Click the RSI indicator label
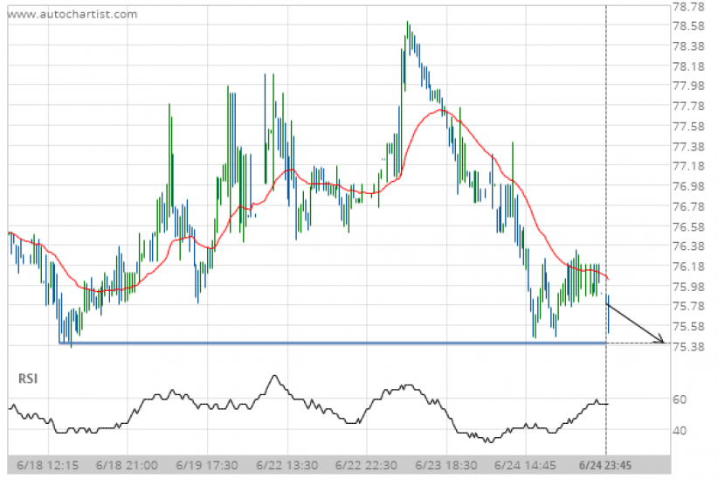Viewport: 718px width, 479px height. click(27, 378)
